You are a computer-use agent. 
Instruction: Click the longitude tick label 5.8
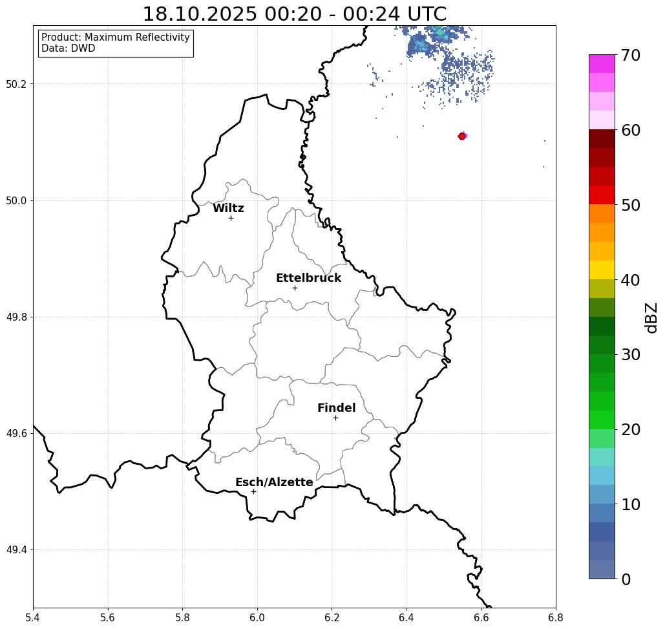182,618
